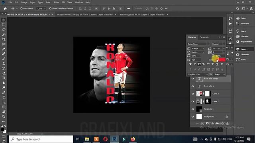Open the search magnifier at top right

[x=237, y=9]
